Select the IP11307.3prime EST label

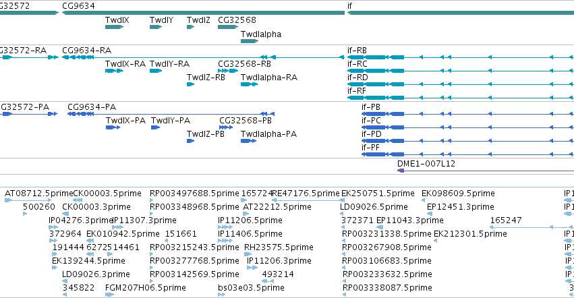click(144, 220)
